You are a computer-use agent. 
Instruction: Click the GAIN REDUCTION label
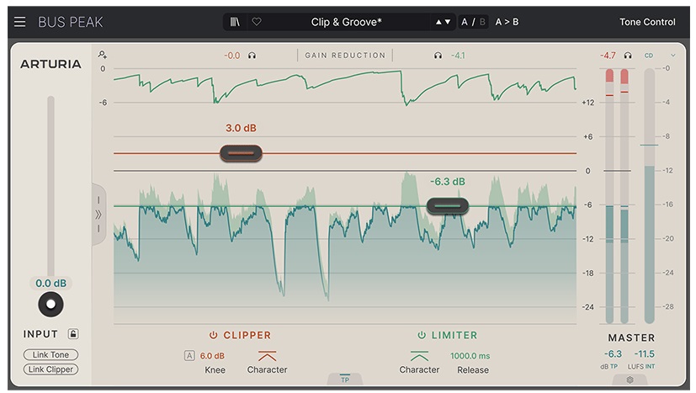pyautogui.click(x=345, y=56)
